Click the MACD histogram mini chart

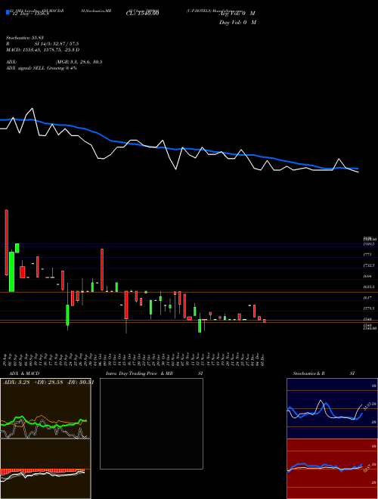(x=45, y=469)
